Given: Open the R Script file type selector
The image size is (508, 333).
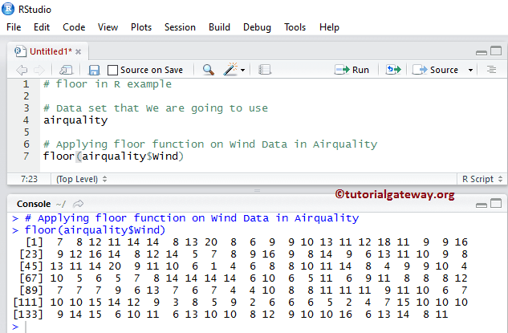Looking at the screenshot, I should point(482,179).
